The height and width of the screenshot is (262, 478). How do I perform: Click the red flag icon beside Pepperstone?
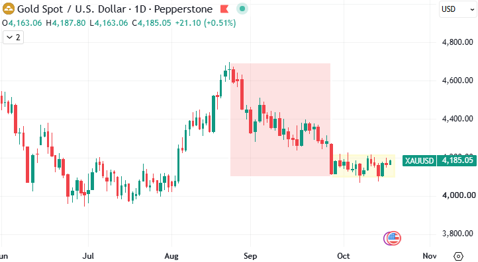(x=224, y=9)
